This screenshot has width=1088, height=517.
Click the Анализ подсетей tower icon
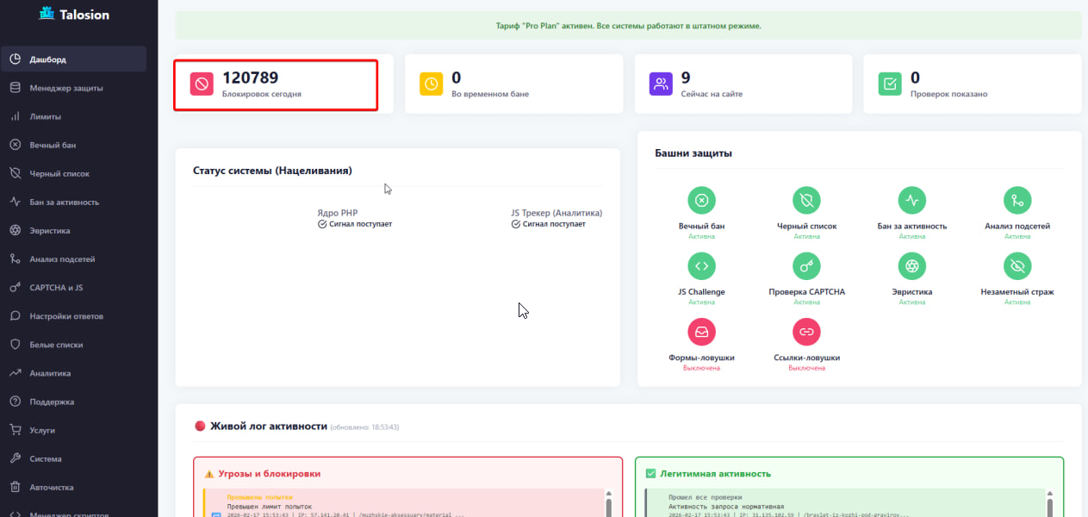(x=1017, y=200)
